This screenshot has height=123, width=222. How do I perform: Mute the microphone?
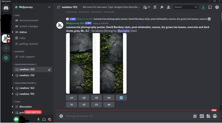point(38,119)
